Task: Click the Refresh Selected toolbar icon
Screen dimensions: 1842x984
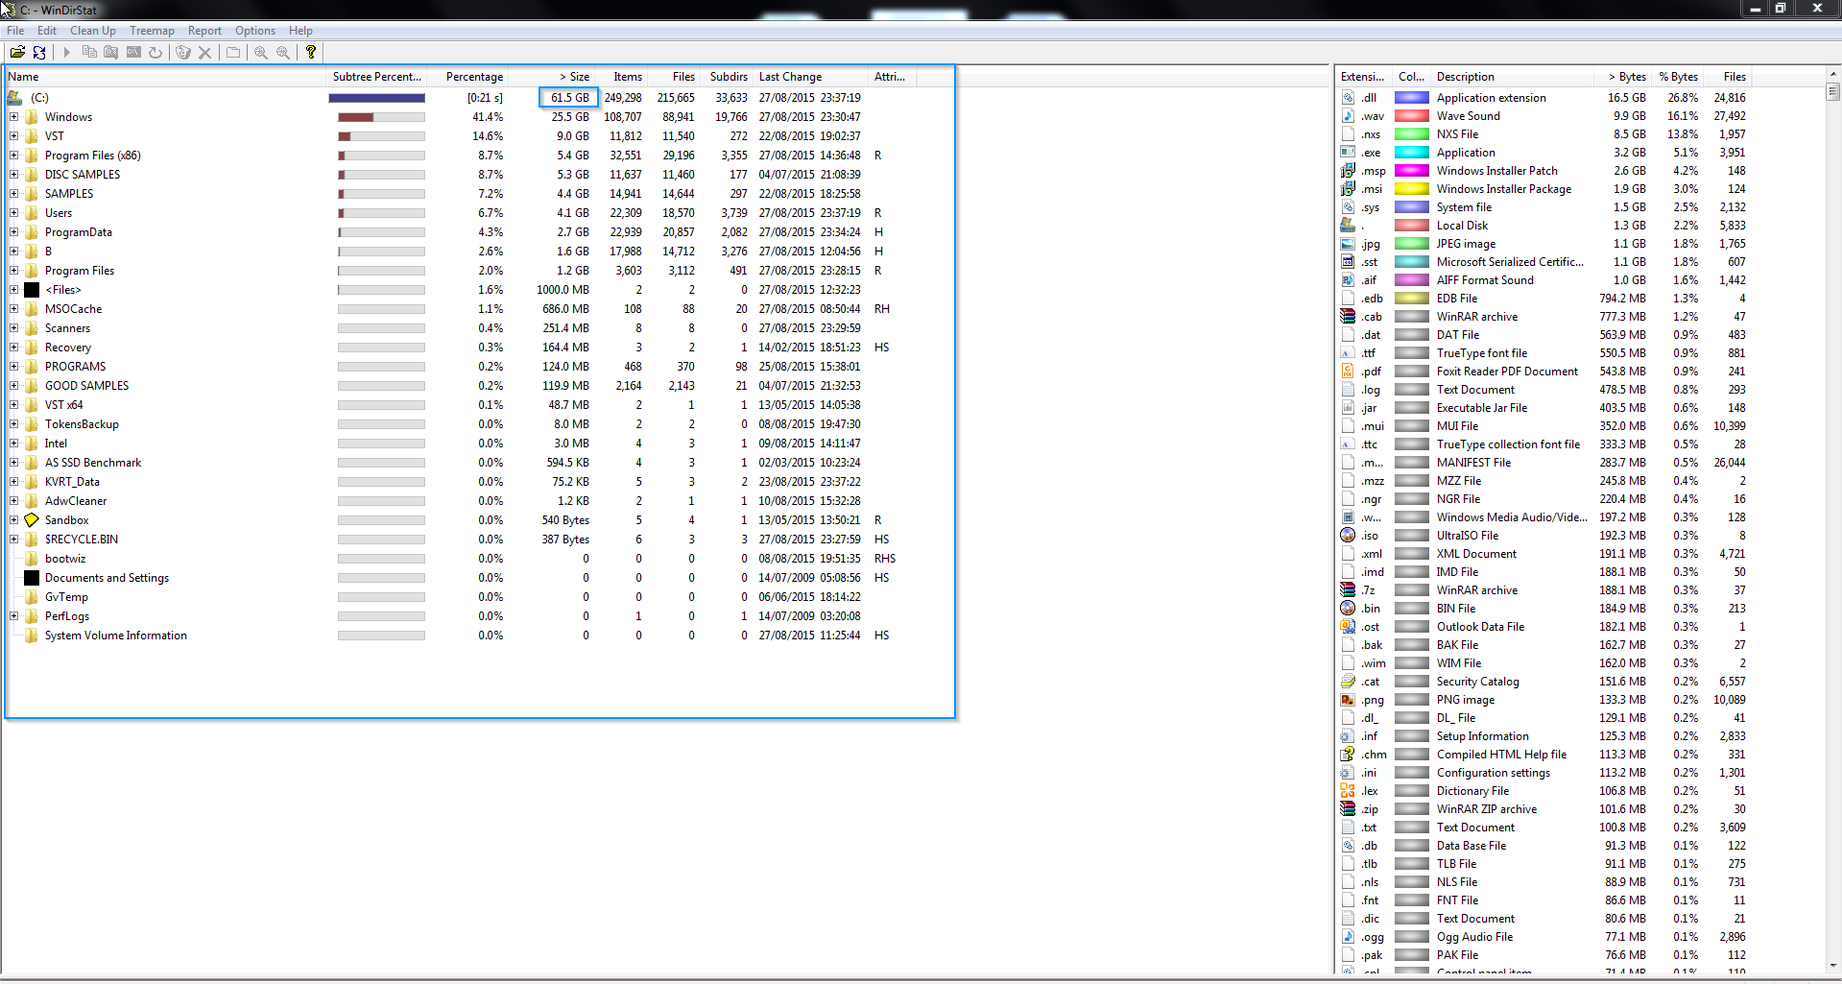Action: pos(155,53)
